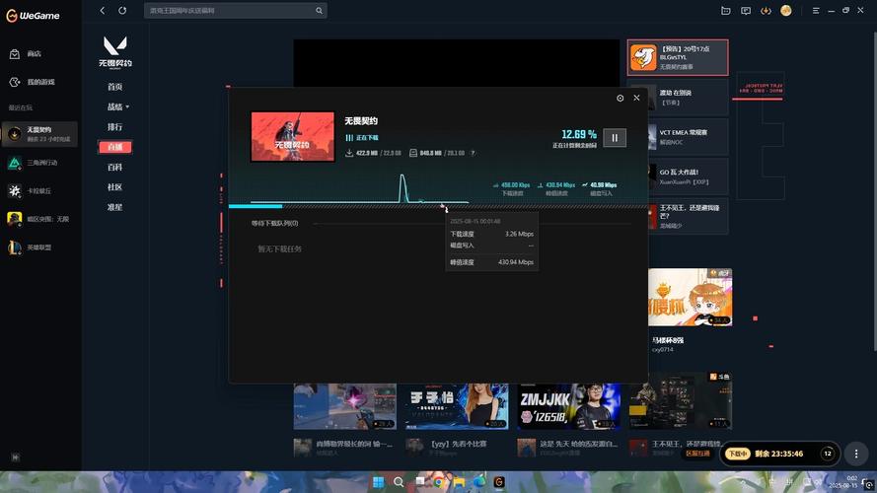Image resolution: width=877 pixels, height=493 pixels.
Task: Click the search magnifier icon
Action: (x=319, y=11)
